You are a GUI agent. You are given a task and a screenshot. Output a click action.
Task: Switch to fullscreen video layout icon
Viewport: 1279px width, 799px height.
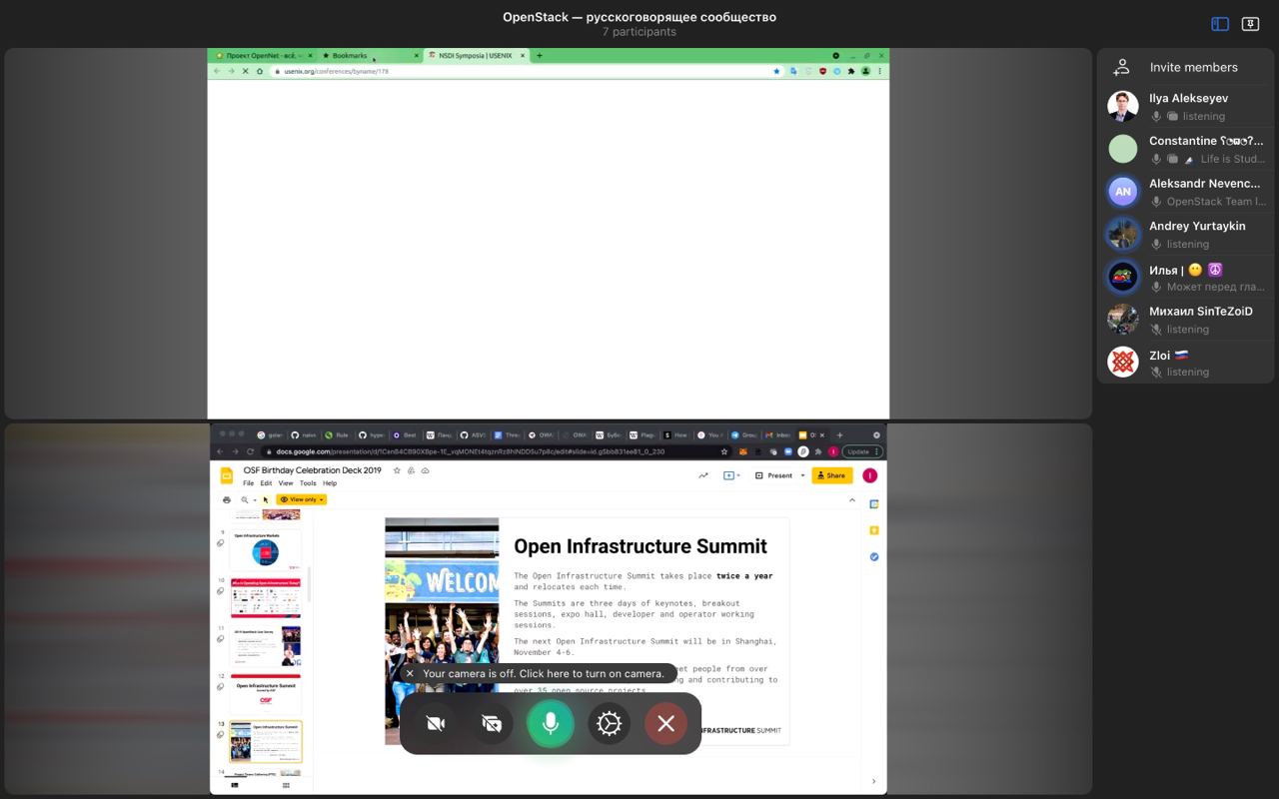click(x=1250, y=24)
